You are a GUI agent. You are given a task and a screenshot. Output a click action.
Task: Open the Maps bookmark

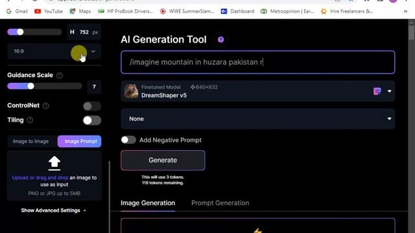point(80,12)
